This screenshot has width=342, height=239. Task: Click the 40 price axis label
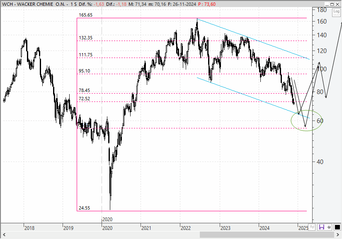pyautogui.click(x=320, y=162)
